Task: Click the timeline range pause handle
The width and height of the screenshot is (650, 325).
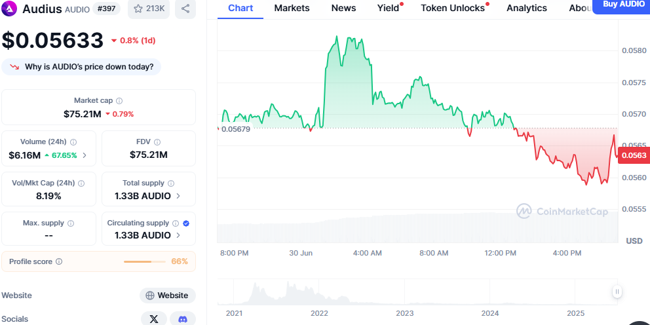Action: [x=617, y=292]
